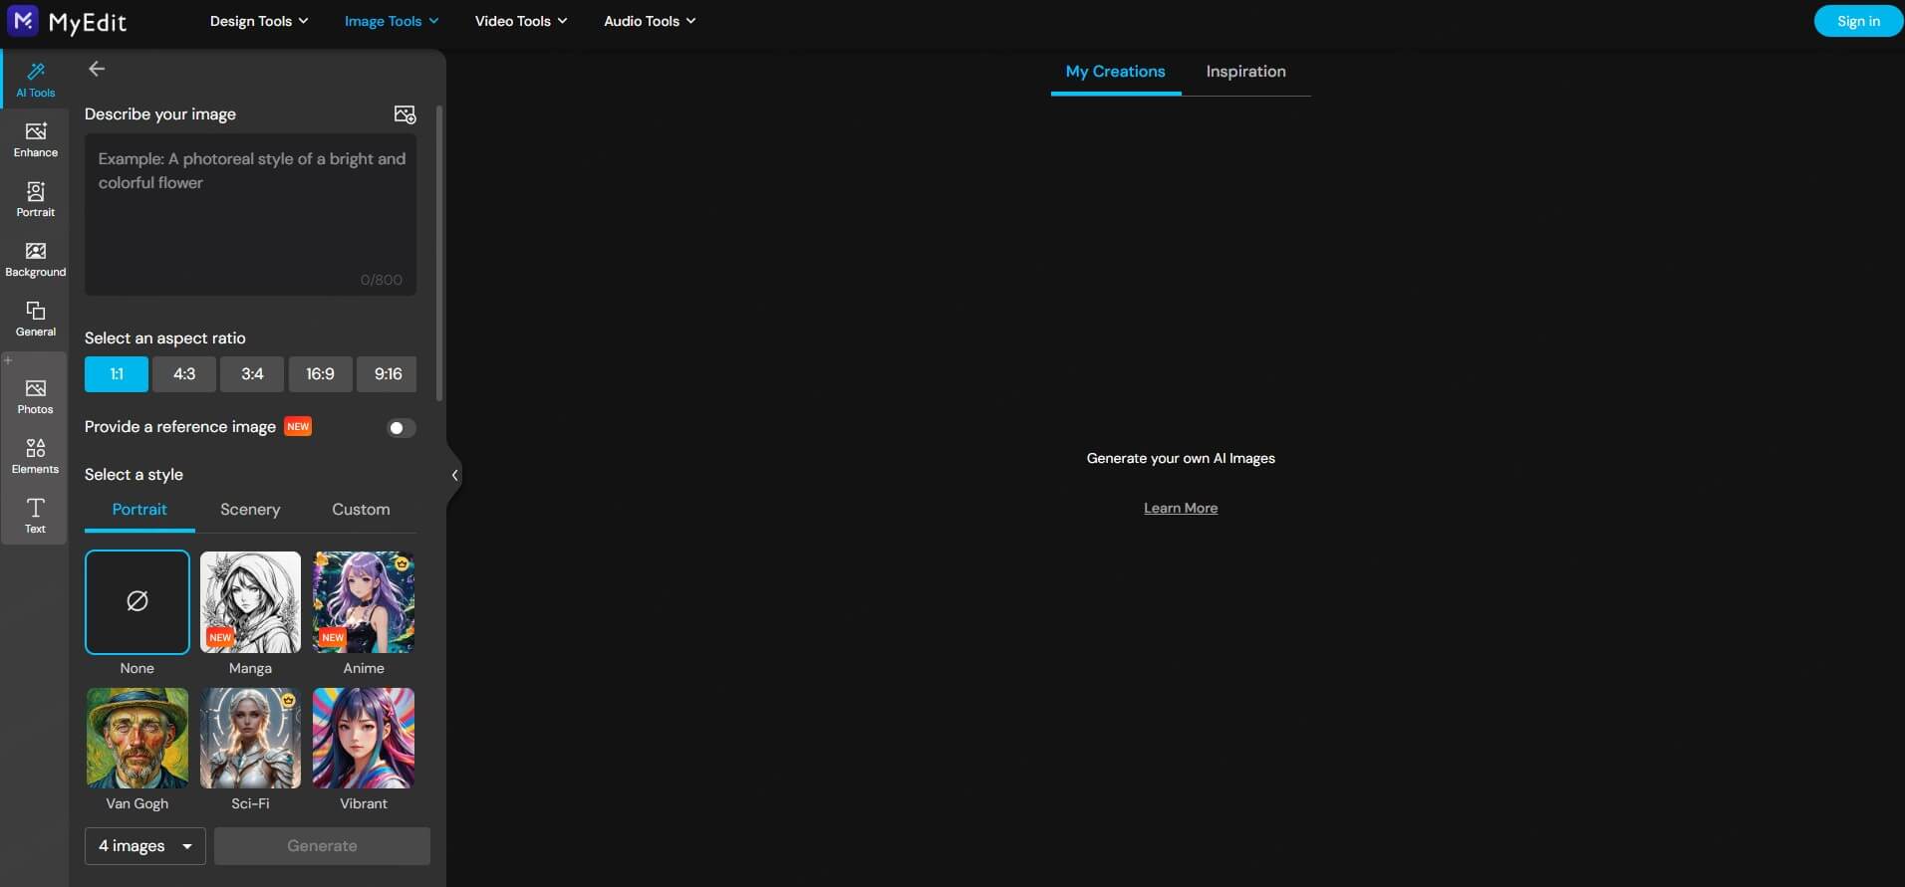Click the MyEdit logo
1905x887 pixels.
67,21
